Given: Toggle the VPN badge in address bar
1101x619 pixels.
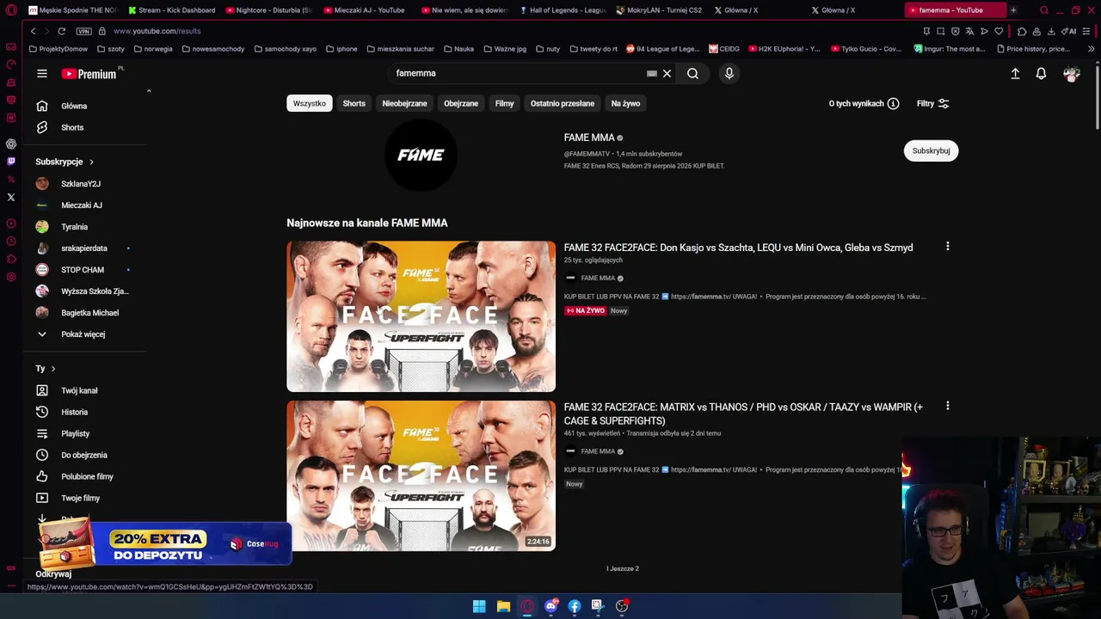Looking at the screenshot, I should tap(83, 31).
